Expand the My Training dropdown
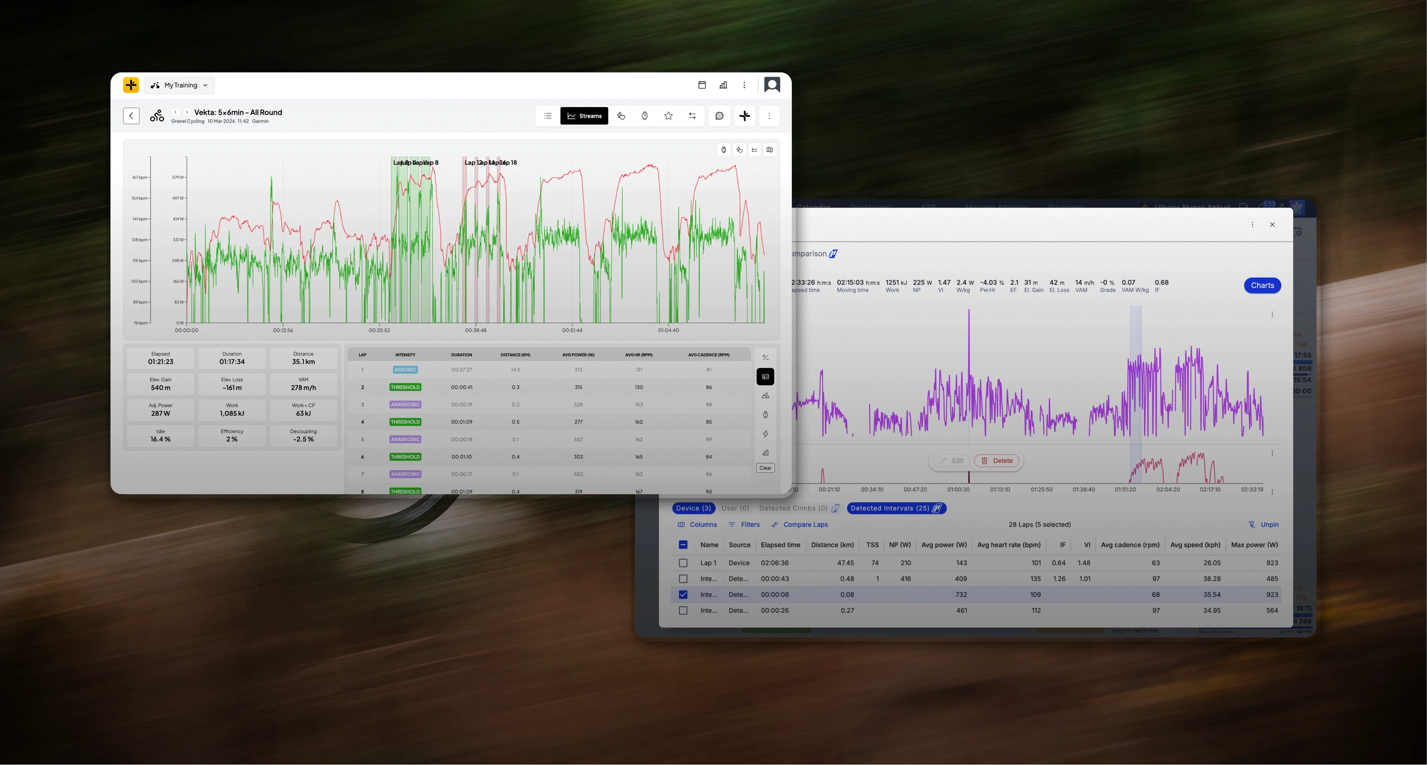The image size is (1427, 765). (180, 85)
